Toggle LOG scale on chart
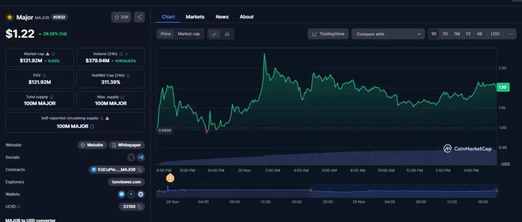This screenshot has width=522, height=222. 495,34
